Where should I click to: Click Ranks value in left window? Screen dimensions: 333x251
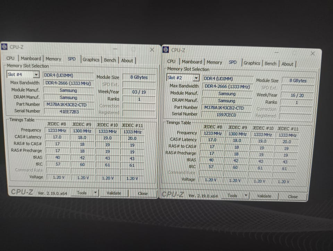coord(139,99)
